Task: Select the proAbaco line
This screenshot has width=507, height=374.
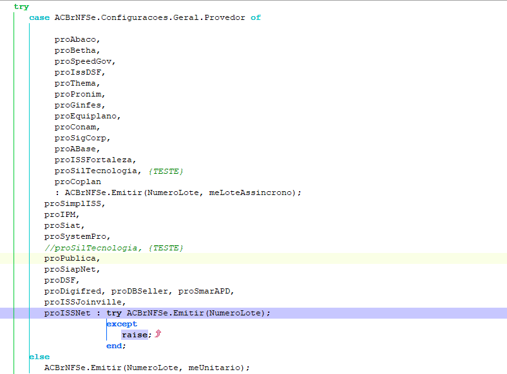Action: click(x=77, y=39)
